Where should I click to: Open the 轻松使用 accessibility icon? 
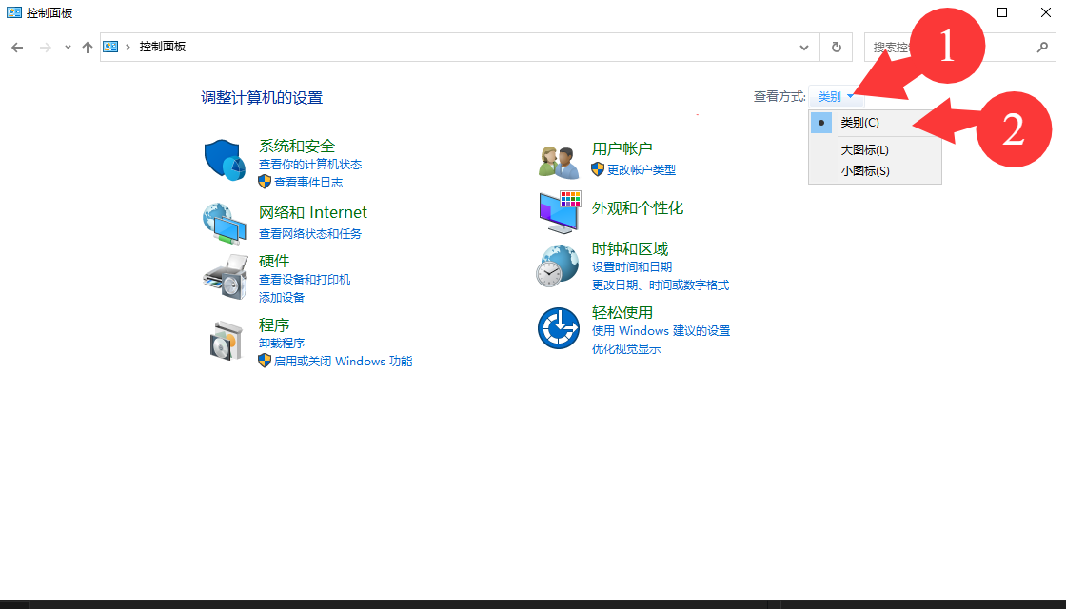pyautogui.click(x=558, y=329)
